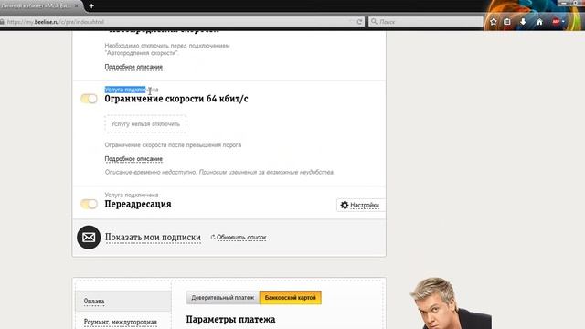
Task: Switch to Доверительный платеж tab
Action: tap(223, 298)
